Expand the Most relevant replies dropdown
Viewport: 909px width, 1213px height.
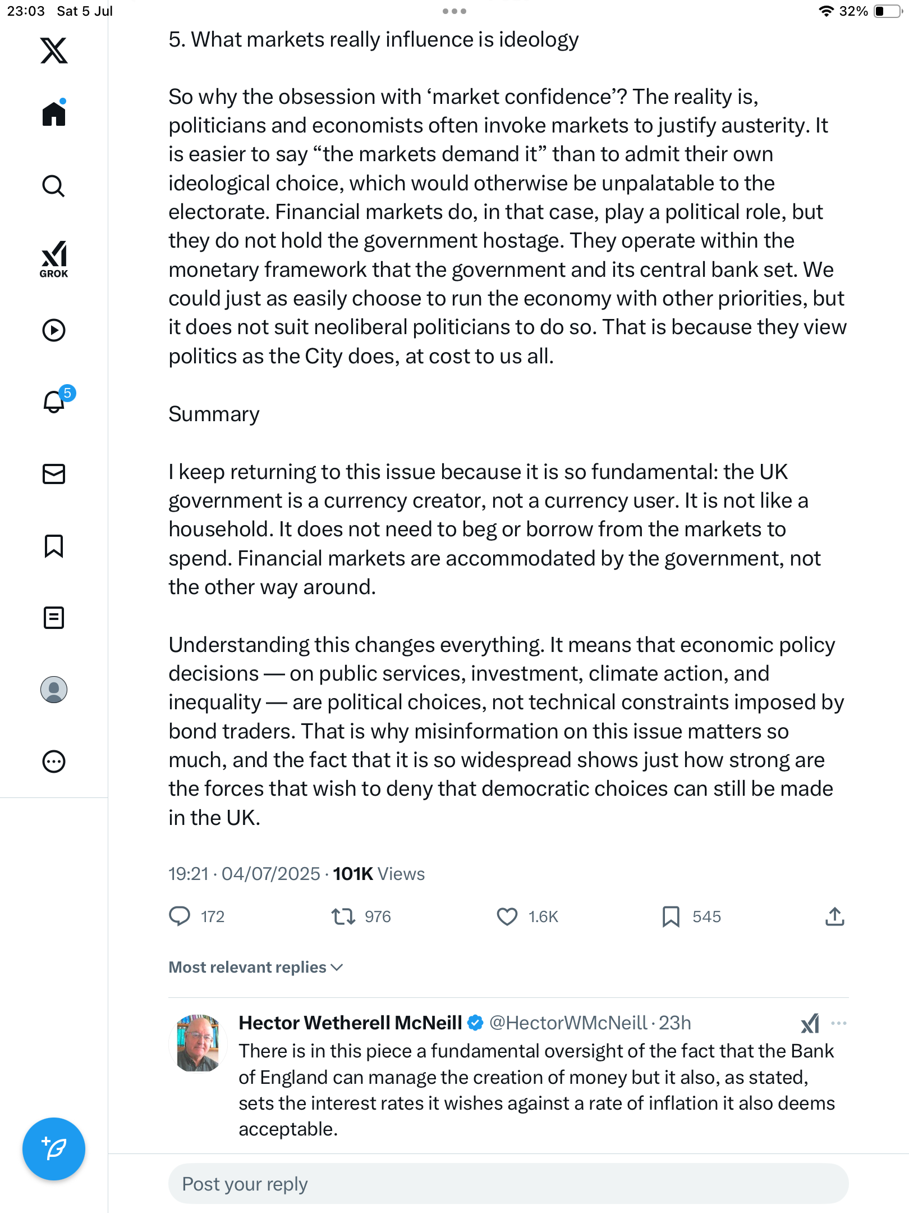[x=256, y=967]
